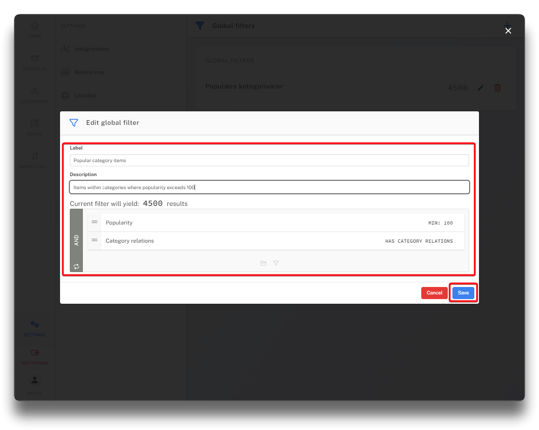Grab the Category relations drag handle

(94, 240)
